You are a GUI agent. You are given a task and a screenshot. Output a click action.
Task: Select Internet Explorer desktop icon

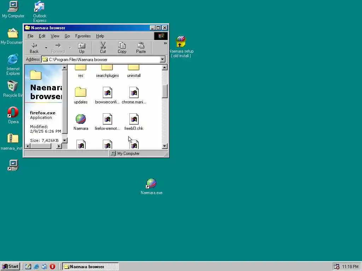(x=13, y=65)
